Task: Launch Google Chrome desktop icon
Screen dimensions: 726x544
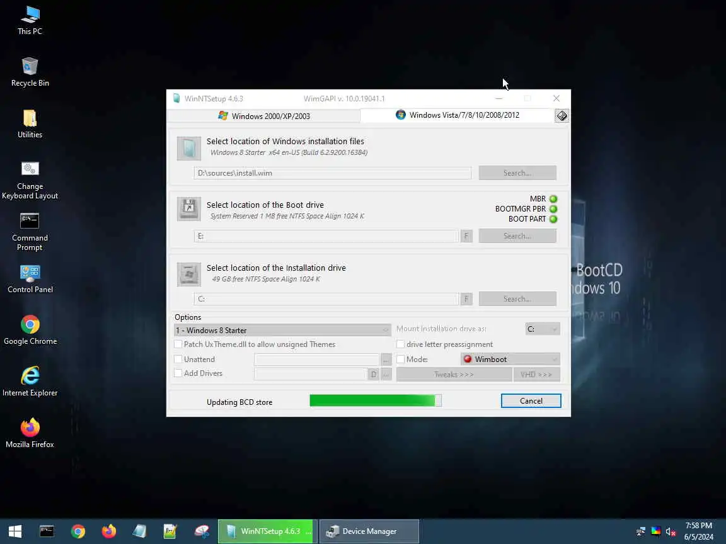Action: 30,331
